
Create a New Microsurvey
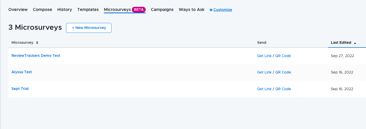(x=89, y=28)
